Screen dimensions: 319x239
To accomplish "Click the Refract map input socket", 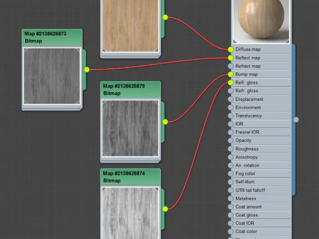I will (x=231, y=66).
